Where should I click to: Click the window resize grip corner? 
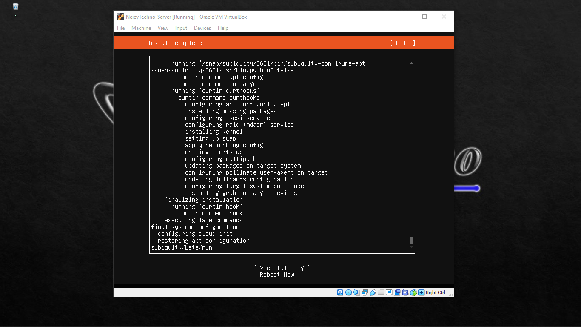click(x=451, y=294)
